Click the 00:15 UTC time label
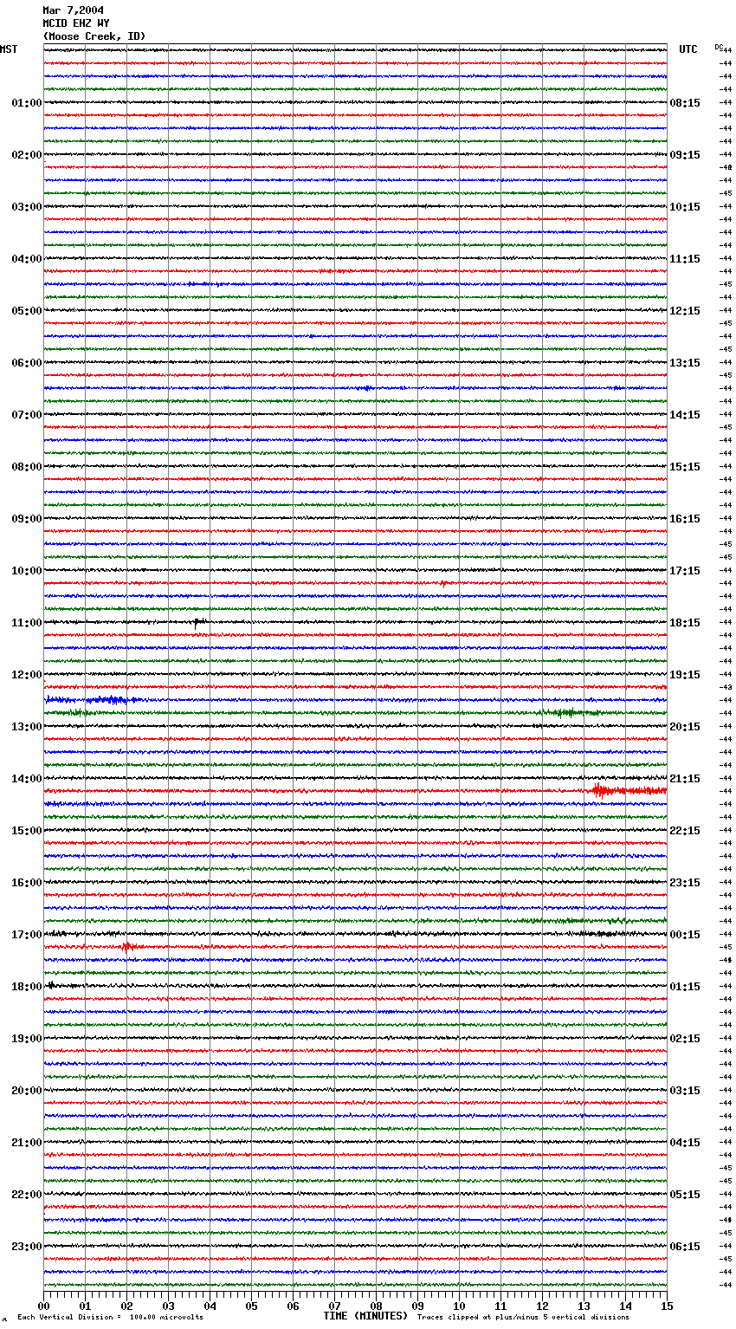 click(685, 935)
